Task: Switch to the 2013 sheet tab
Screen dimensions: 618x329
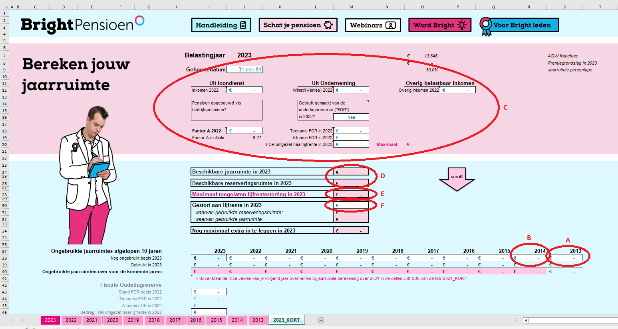Action: (x=258, y=320)
